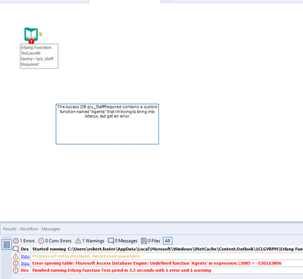303x279 pixels.
Task: Select the comment box about custom function Agents
Action: 108,124
